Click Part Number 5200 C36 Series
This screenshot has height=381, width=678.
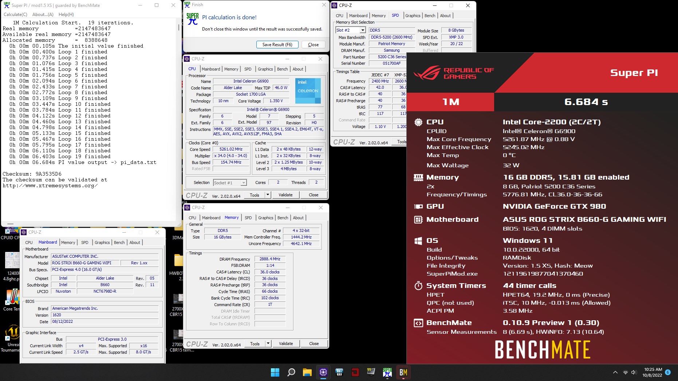(x=388, y=57)
